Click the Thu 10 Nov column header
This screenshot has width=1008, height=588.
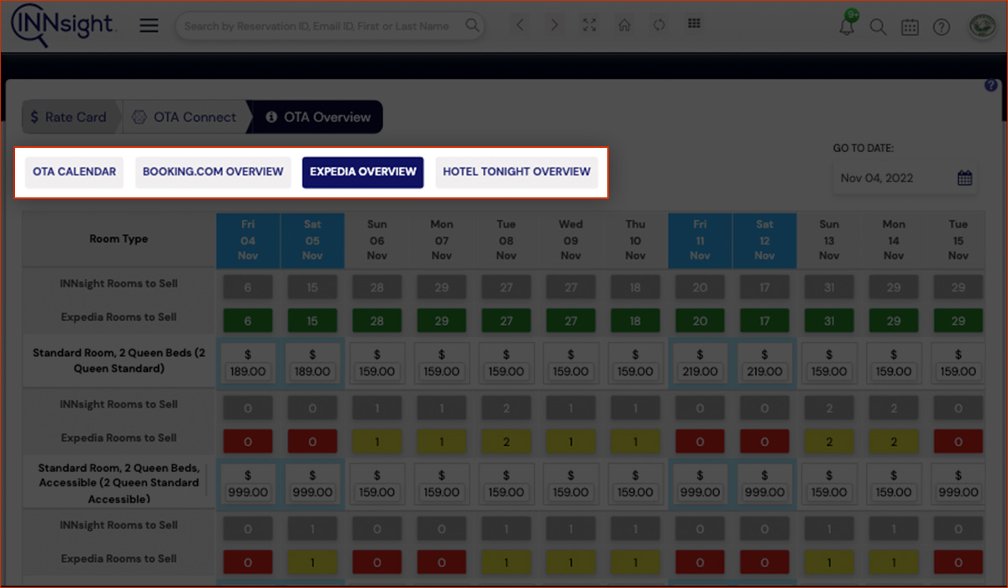[x=636, y=239]
